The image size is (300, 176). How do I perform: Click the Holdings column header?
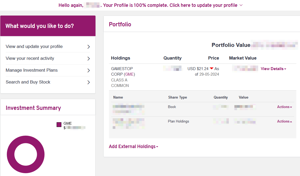coord(121,58)
